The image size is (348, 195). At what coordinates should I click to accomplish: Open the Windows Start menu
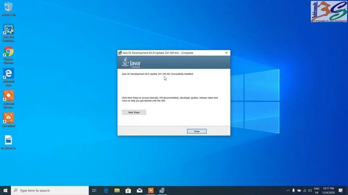coord(5,190)
